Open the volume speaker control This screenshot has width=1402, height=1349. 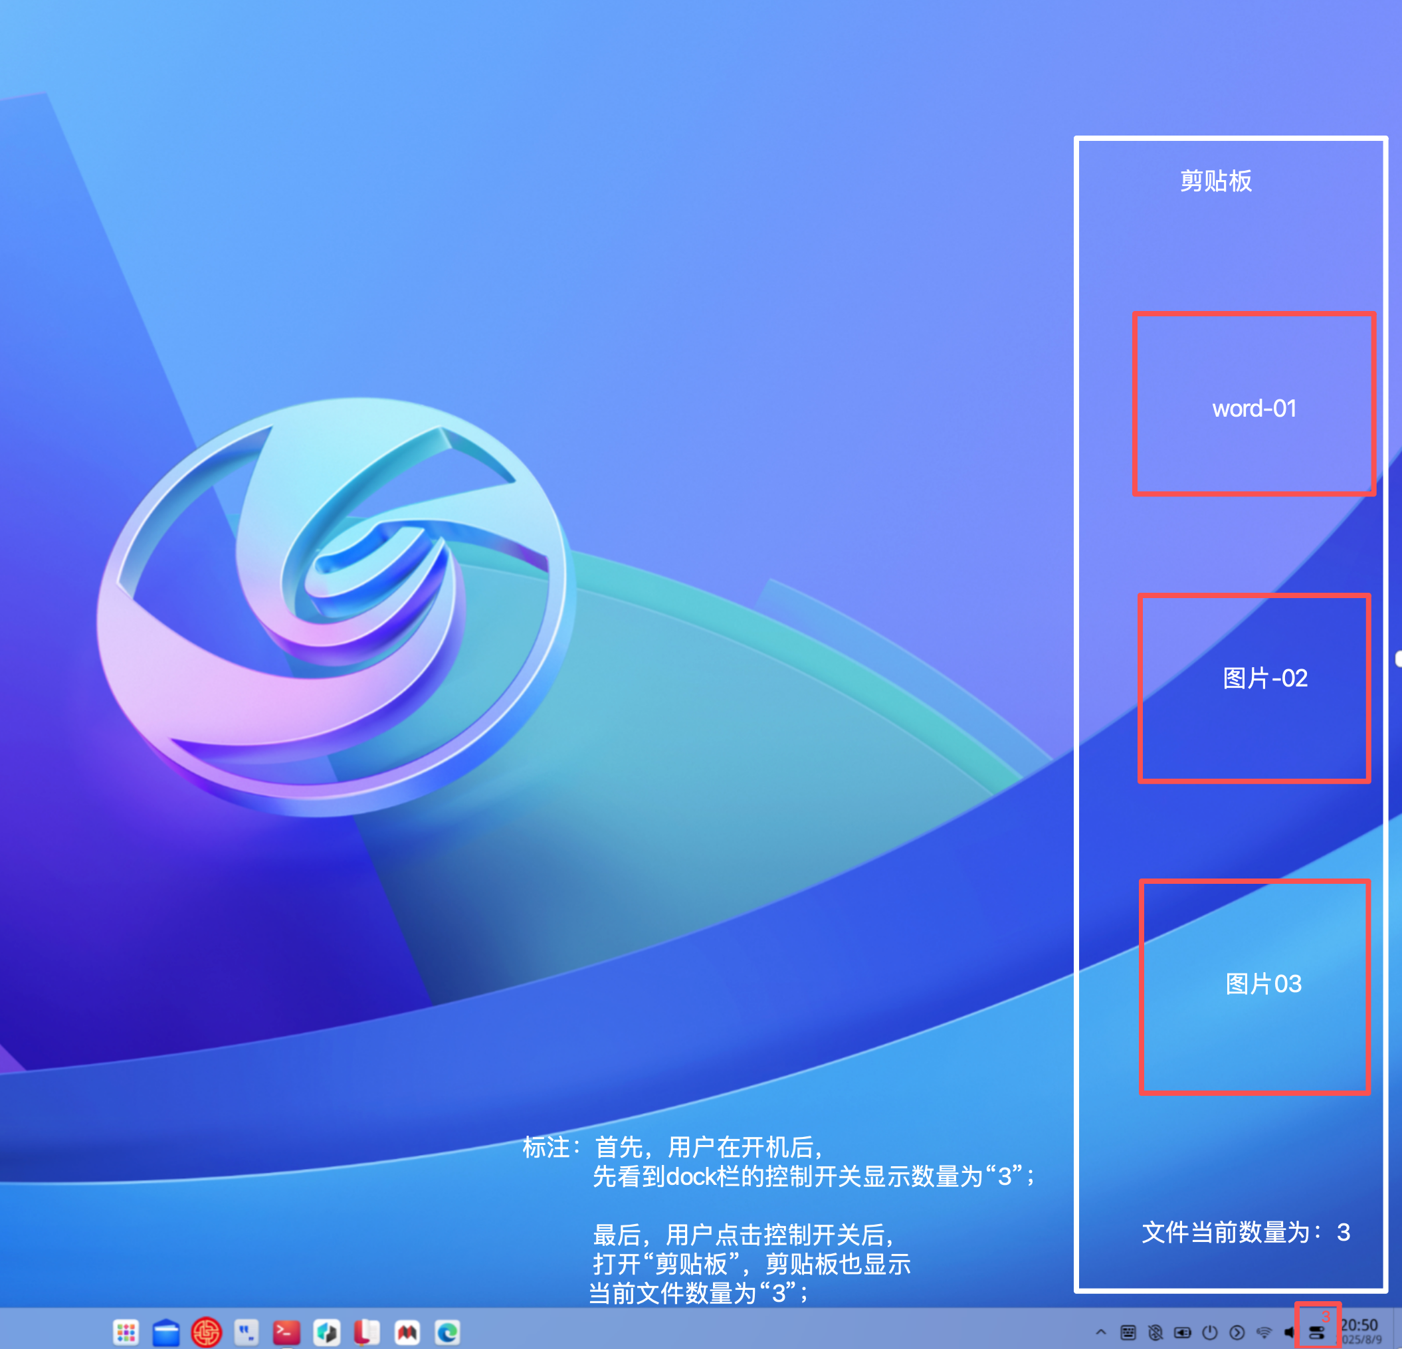pos(1289,1332)
